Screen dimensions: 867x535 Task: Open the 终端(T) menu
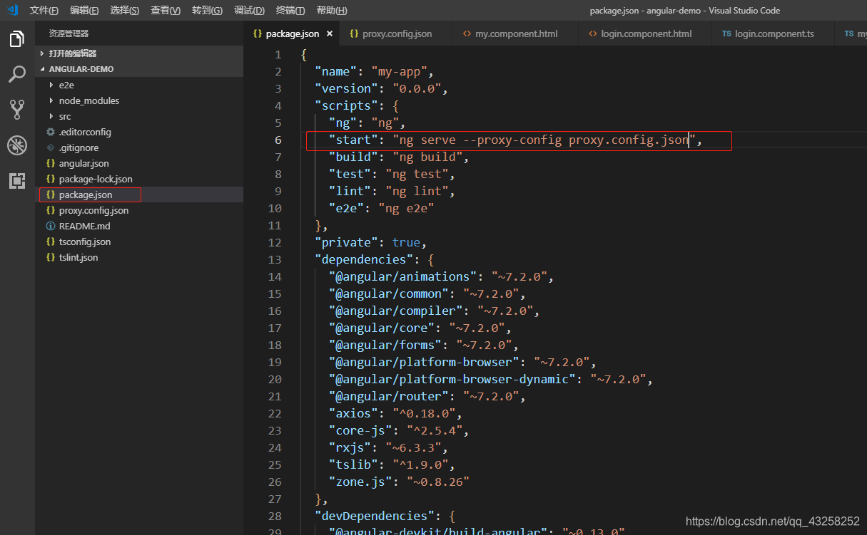point(290,11)
